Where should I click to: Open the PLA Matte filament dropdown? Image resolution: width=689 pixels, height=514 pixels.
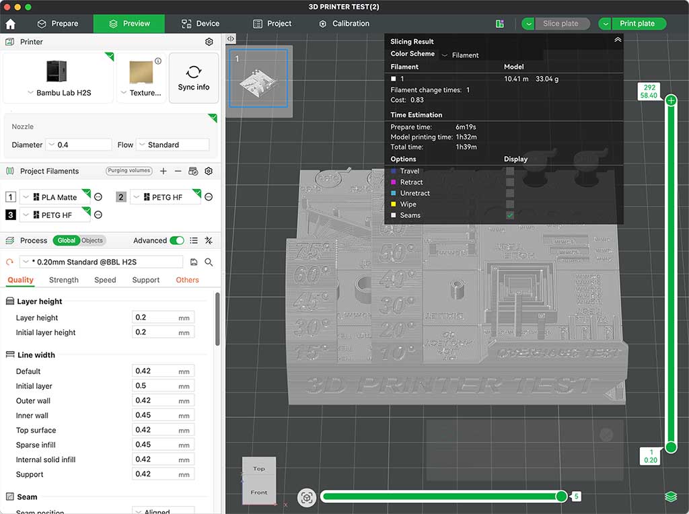55,197
